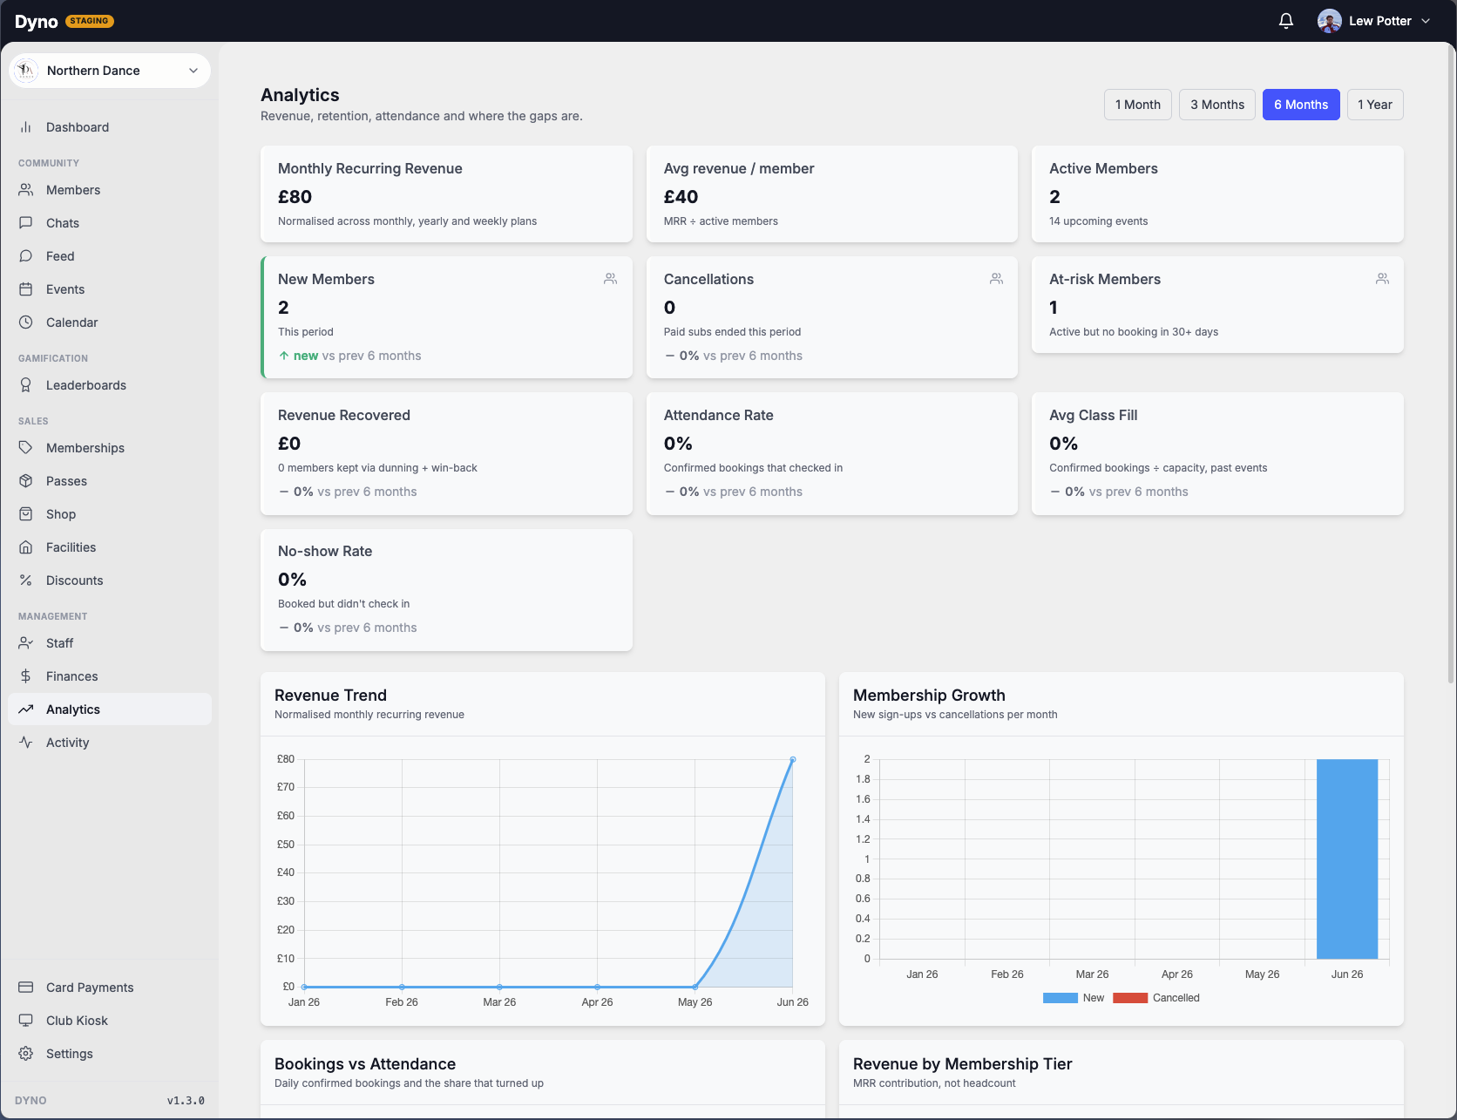Click the Staff user-check icon
1457x1120 pixels.
(26, 643)
